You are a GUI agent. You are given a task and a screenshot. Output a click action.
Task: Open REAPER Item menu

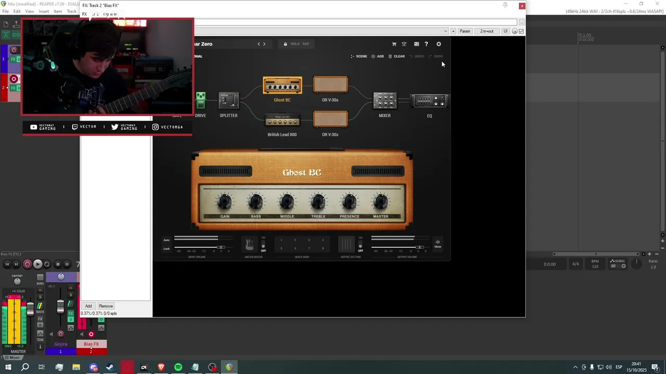pyautogui.click(x=58, y=11)
